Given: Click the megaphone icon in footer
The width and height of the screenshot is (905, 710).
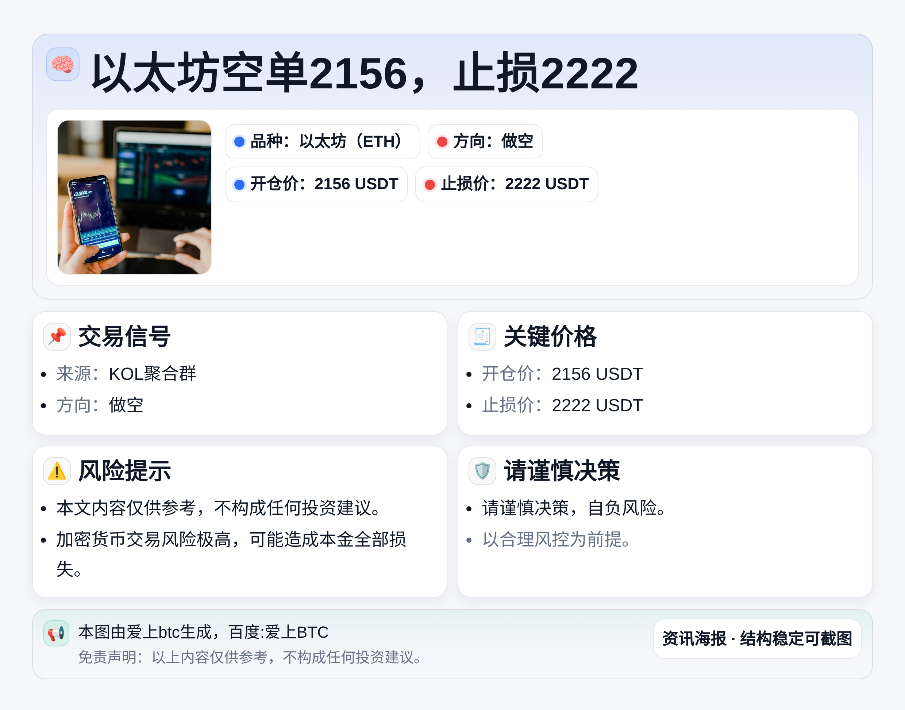Looking at the screenshot, I should click(x=56, y=633).
